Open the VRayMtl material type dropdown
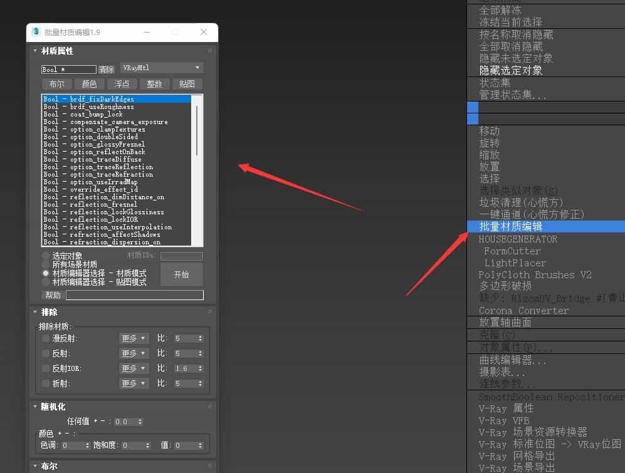Image resolution: width=625 pixels, height=473 pixels. click(162, 68)
